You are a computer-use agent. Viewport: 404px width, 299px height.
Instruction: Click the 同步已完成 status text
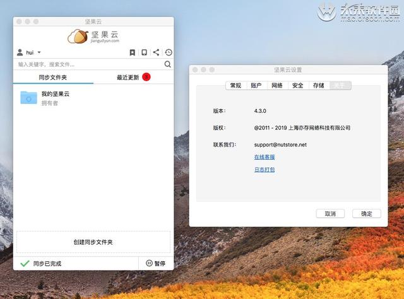coord(47,264)
